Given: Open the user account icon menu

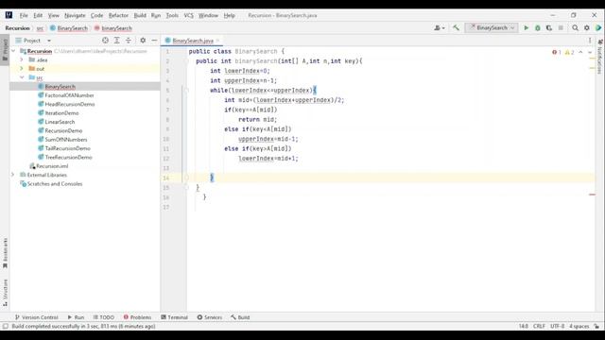Looking at the screenshot, I should [x=439, y=27].
